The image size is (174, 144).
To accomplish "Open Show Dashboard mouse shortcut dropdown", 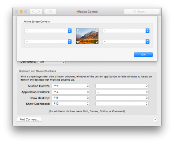I will coord(122,104).
